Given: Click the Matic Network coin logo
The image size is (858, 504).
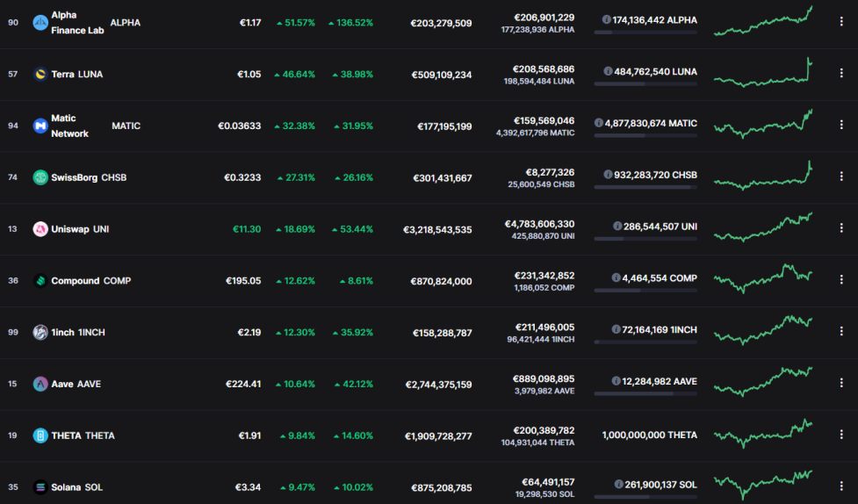Looking at the screenshot, I should [40, 126].
